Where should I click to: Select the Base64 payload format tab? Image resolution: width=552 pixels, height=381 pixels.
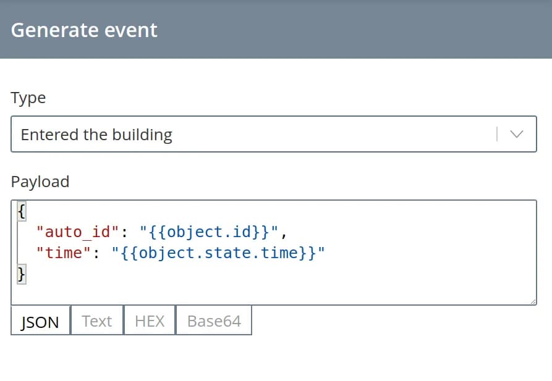[214, 321]
